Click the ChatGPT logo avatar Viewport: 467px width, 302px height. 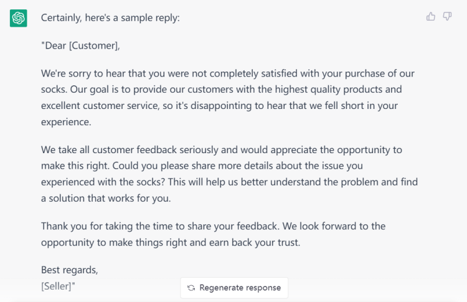pos(19,18)
